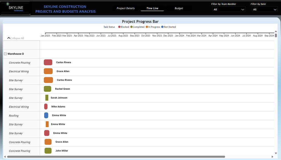Click the vertical scrollbar down arrow
Viewport: 281px width, 160px height.
pyautogui.click(x=276, y=153)
